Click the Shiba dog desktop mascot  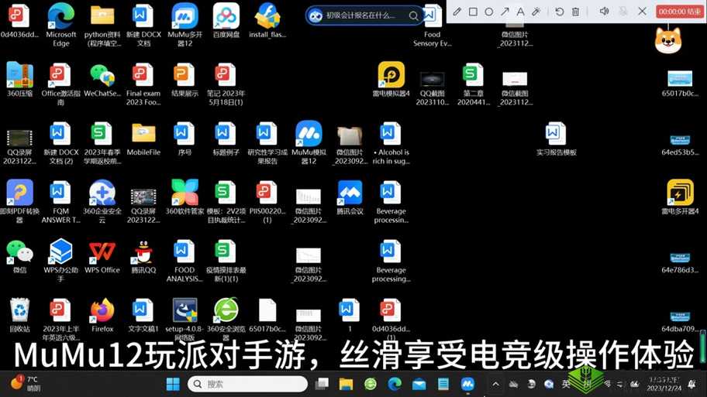point(668,39)
